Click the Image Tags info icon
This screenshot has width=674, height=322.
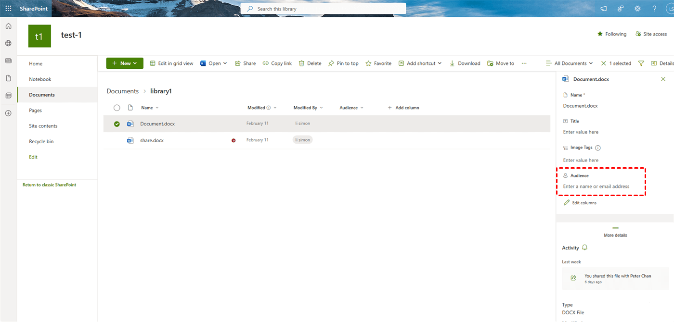[x=598, y=148]
